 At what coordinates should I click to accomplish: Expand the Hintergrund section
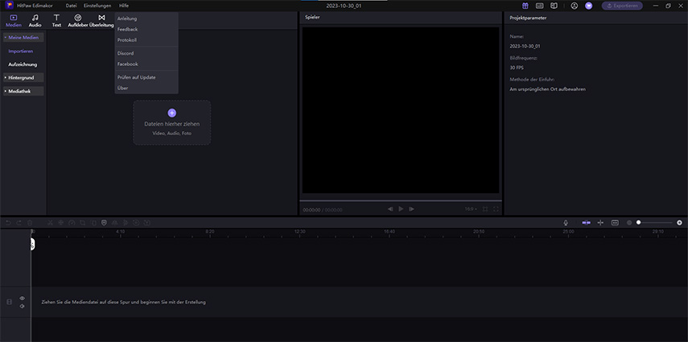click(x=23, y=78)
